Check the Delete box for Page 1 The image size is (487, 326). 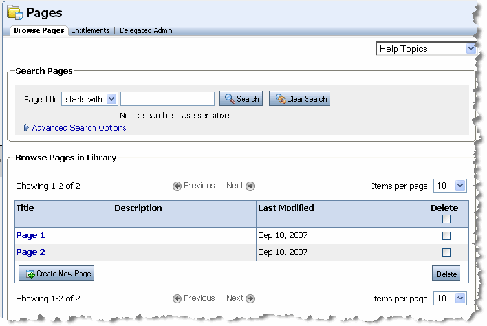(x=446, y=235)
